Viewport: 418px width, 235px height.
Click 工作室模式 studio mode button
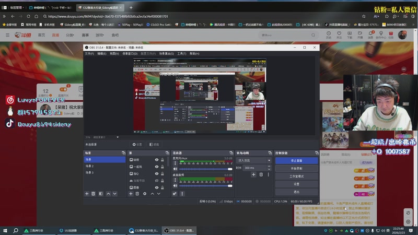296,176
